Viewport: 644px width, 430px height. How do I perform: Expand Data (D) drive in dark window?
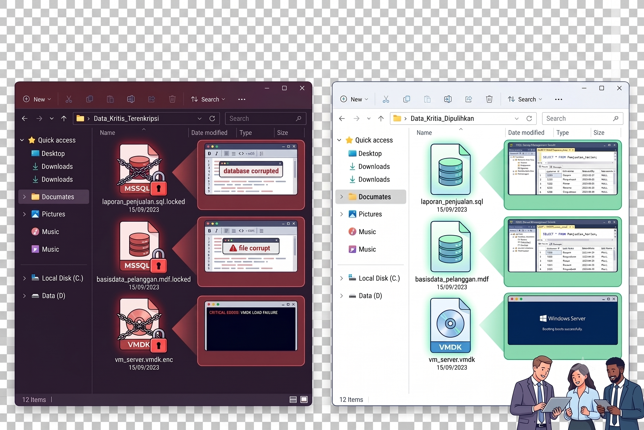point(24,296)
